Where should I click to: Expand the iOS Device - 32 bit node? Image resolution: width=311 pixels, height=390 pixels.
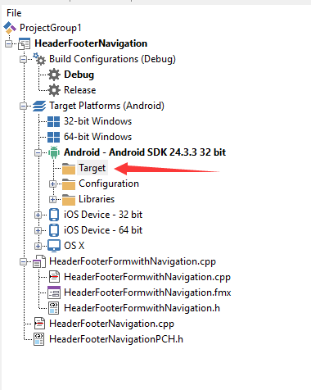38,215
